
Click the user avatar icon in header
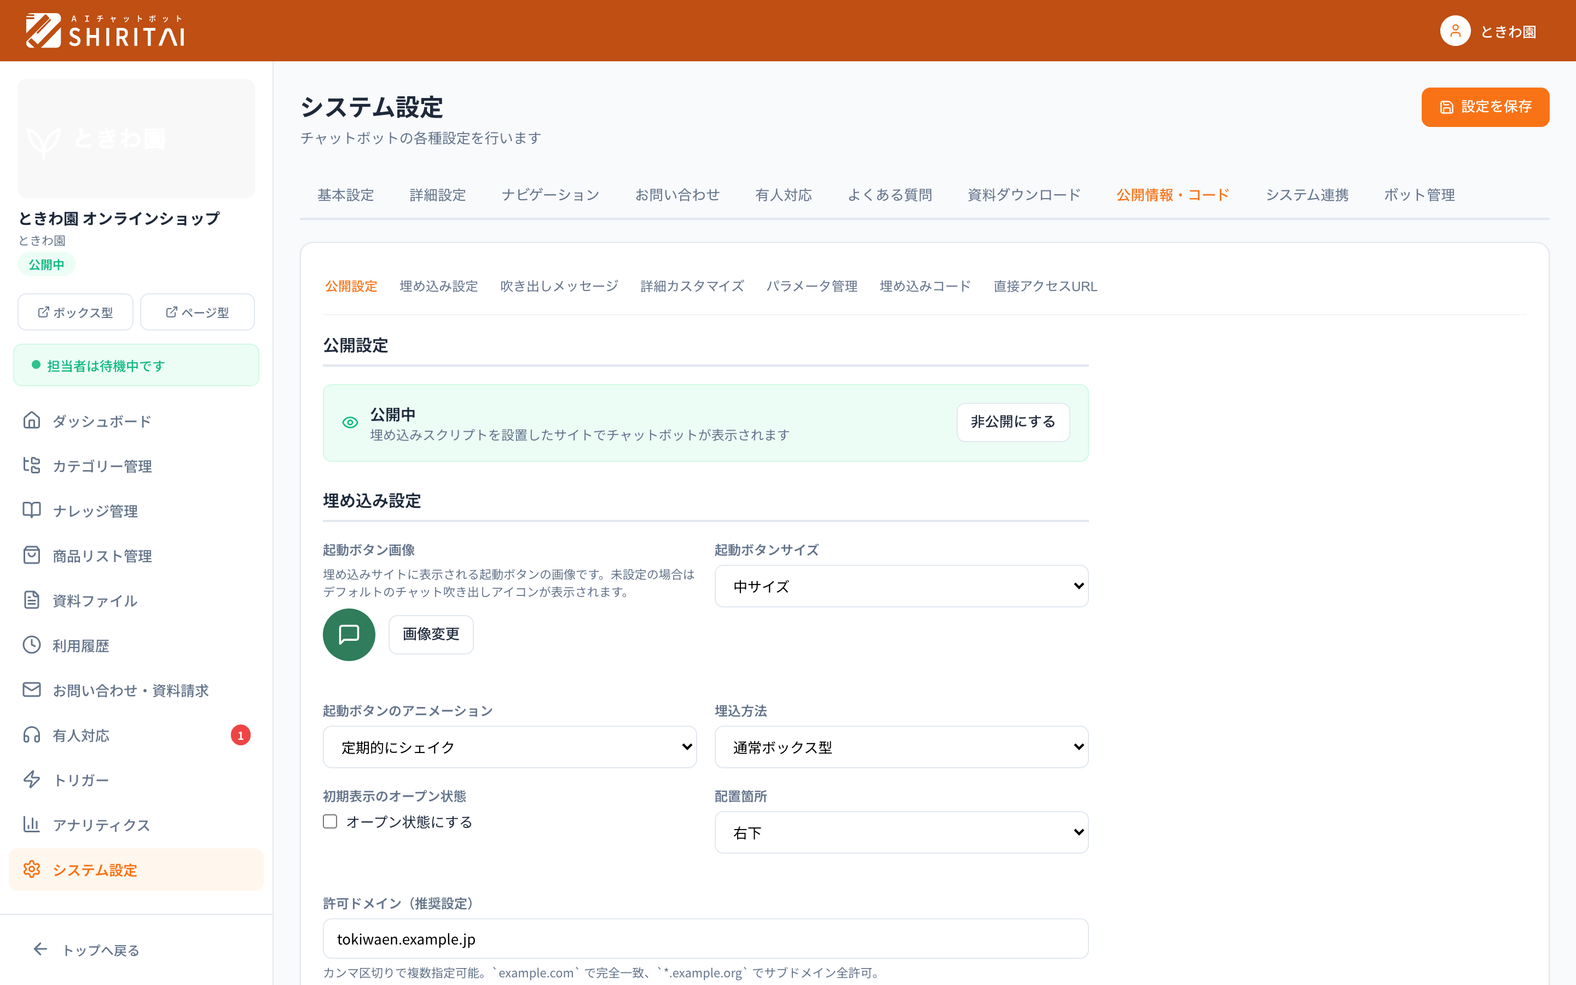(x=1455, y=31)
